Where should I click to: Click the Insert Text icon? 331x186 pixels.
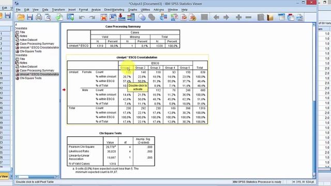[300, 17]
